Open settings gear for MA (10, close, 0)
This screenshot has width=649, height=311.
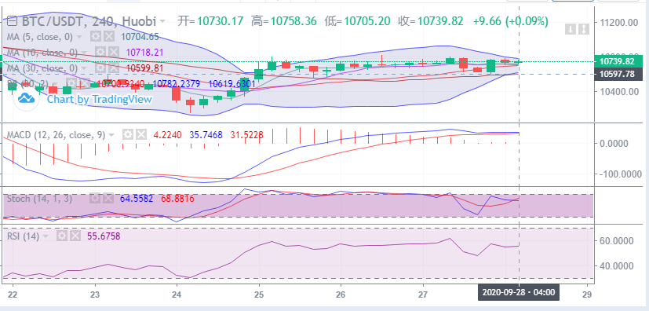coord(100,52)
